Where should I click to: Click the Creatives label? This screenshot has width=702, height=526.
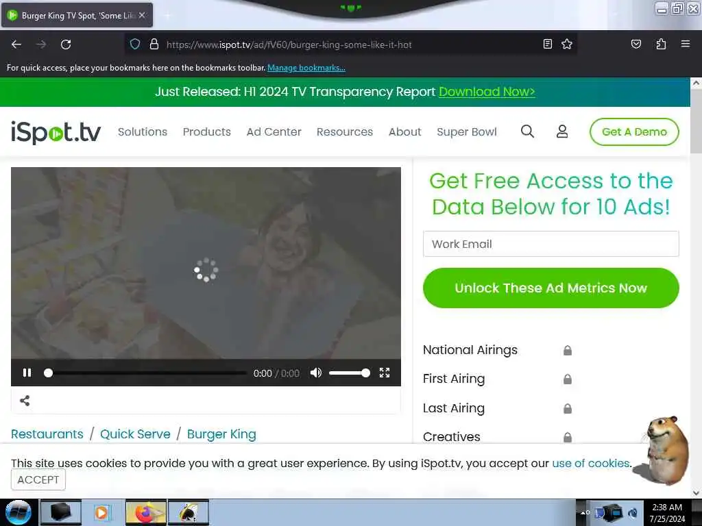pos(451,436)
